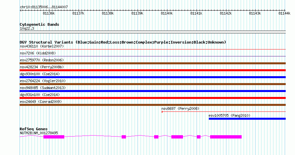Viewport: 295px width, 155px height.
Task: Click the red dgv931n100 loss bar
Action: tap(152, 98)
